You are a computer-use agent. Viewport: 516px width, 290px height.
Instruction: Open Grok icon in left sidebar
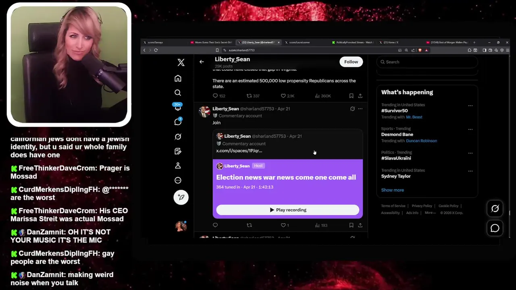(x=178, y=137)
